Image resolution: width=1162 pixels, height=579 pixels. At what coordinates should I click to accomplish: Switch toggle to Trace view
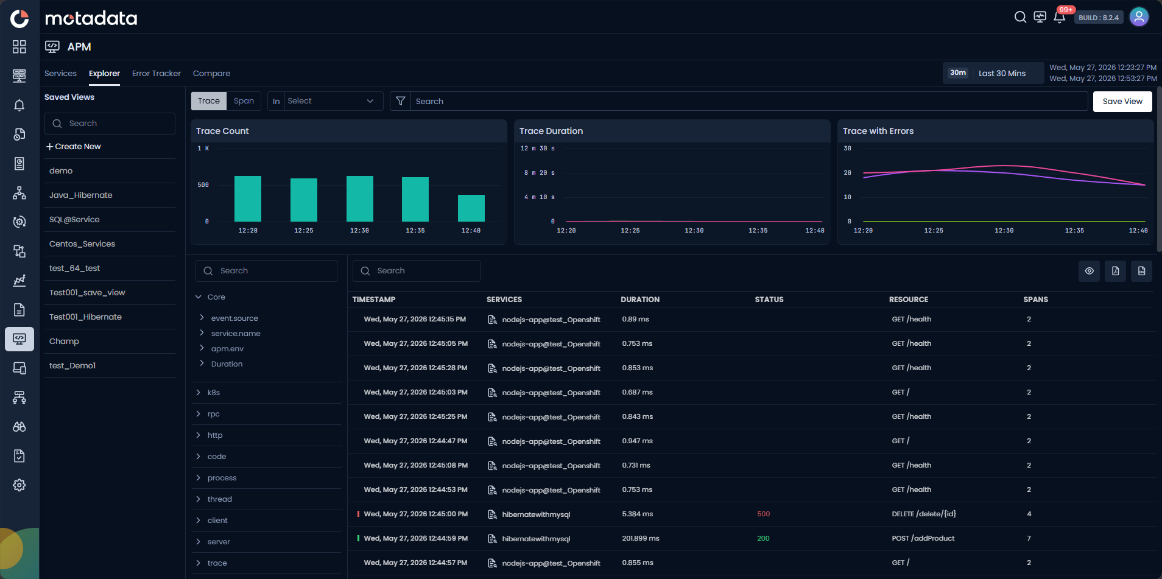(209, 101)
